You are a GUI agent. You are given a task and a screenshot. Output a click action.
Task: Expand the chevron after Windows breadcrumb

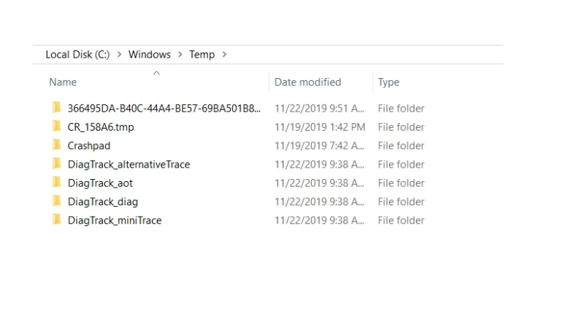180,54
